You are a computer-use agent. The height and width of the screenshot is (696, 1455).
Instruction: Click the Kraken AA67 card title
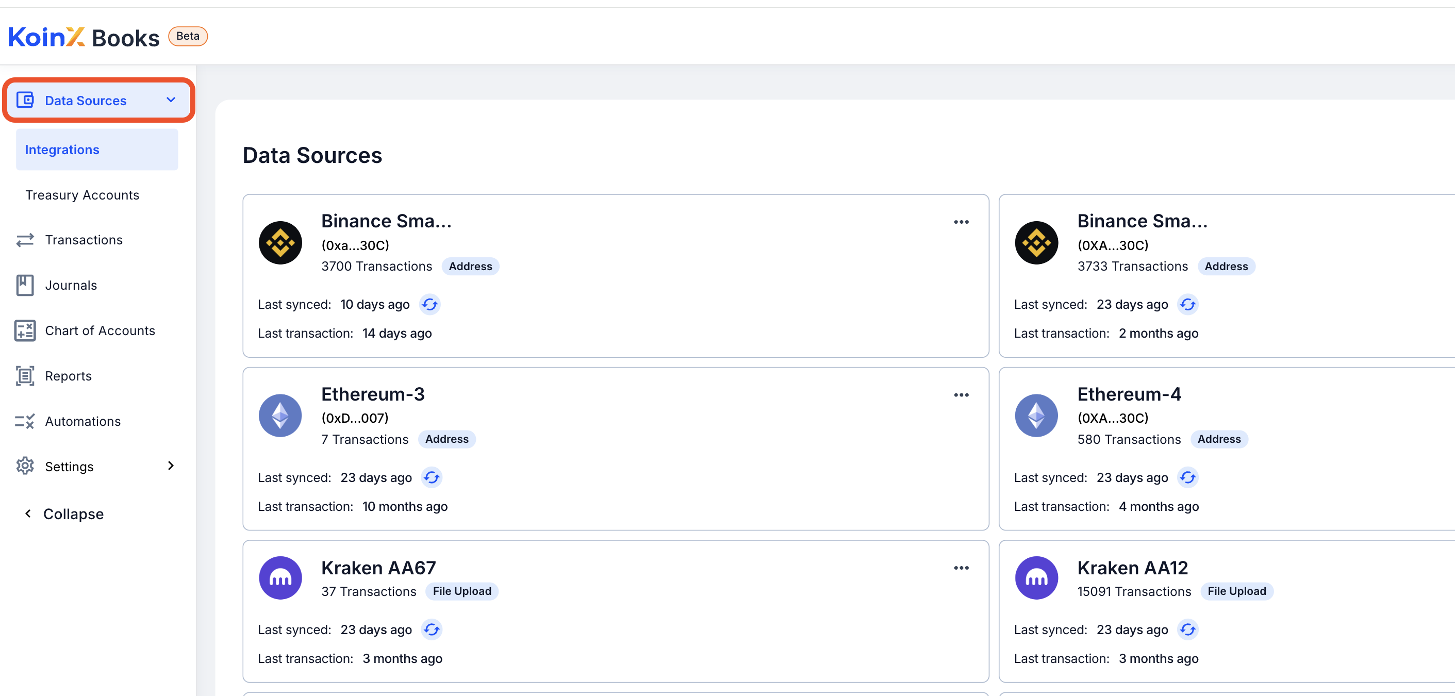pyautogui.click(x=378, y=567)
